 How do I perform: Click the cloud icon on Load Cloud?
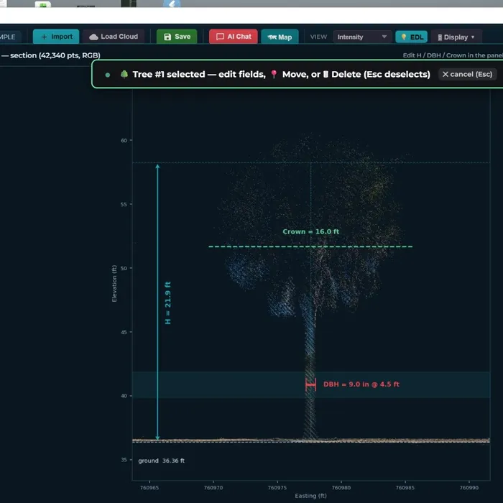pos(93,37)
